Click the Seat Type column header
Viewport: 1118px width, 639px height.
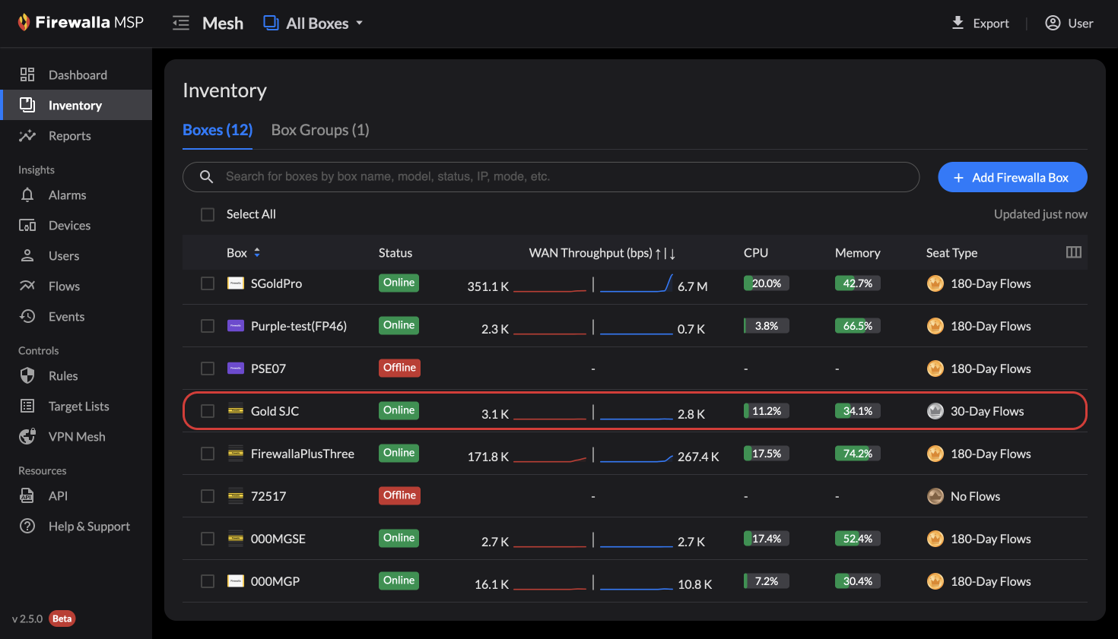951,253
